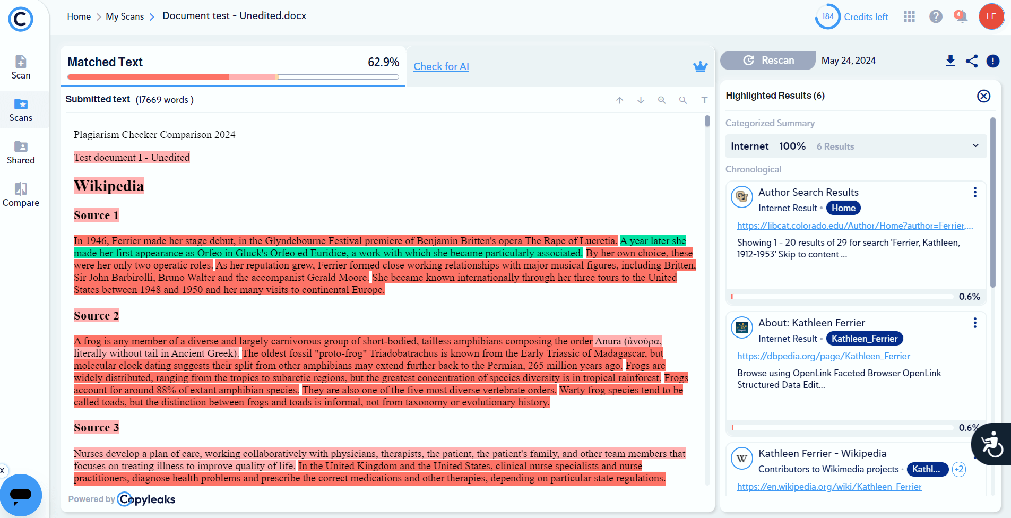This screenshot has width=1011, height=518.
Task: Open the scan info alert icon
Action: pos(993,61)
